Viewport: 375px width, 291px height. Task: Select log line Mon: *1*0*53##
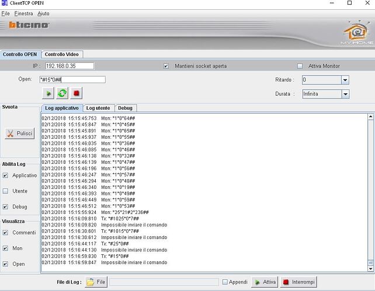point(88,206)
